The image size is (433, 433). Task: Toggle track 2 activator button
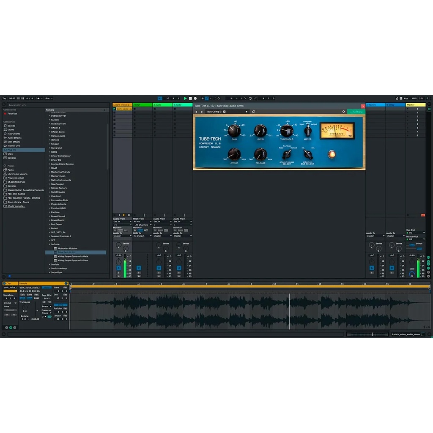[x=139, y=268]
